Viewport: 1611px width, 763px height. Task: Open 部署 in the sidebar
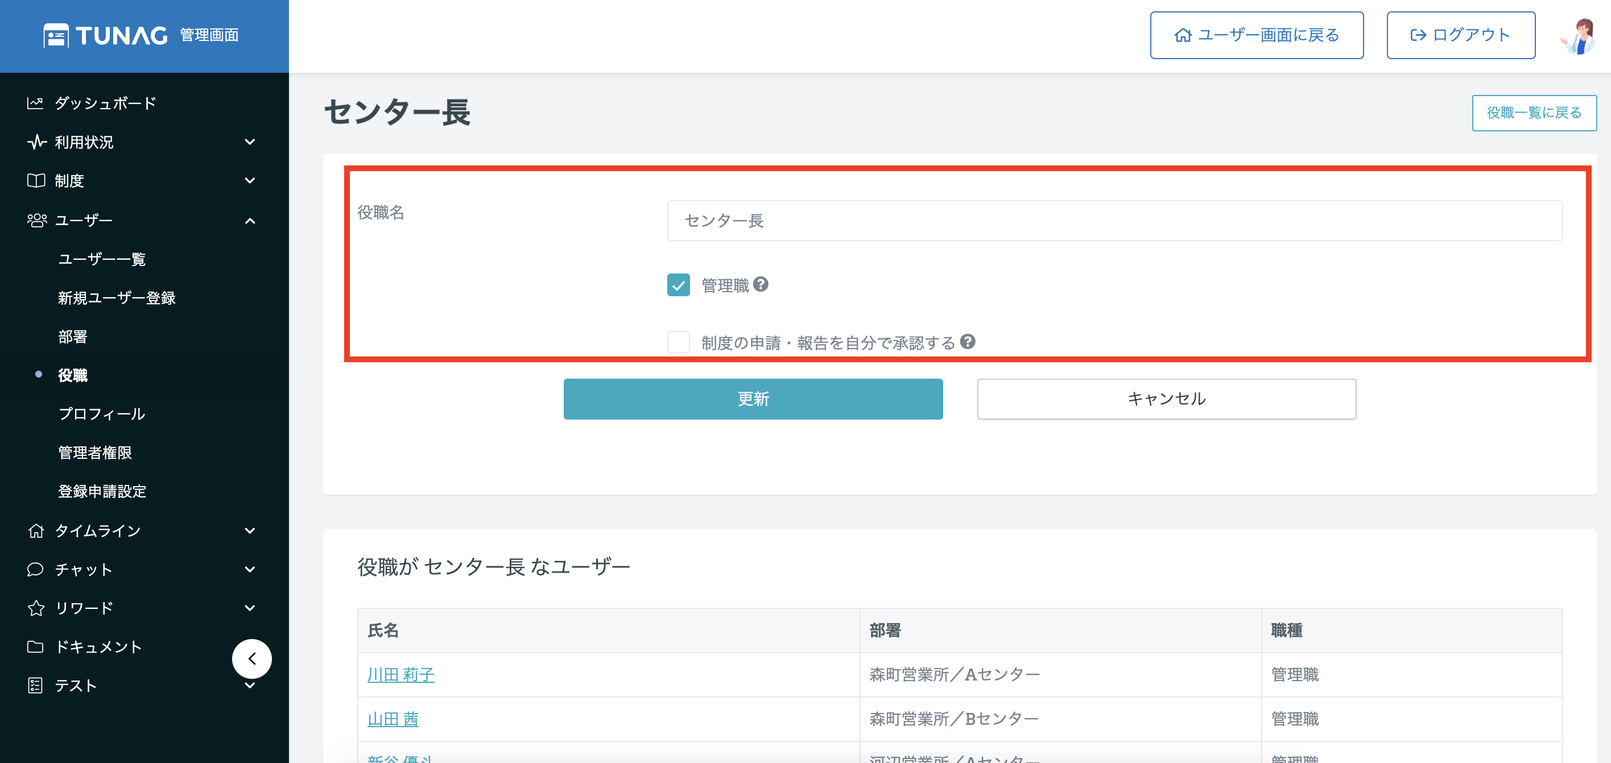(x=73, y=336)
